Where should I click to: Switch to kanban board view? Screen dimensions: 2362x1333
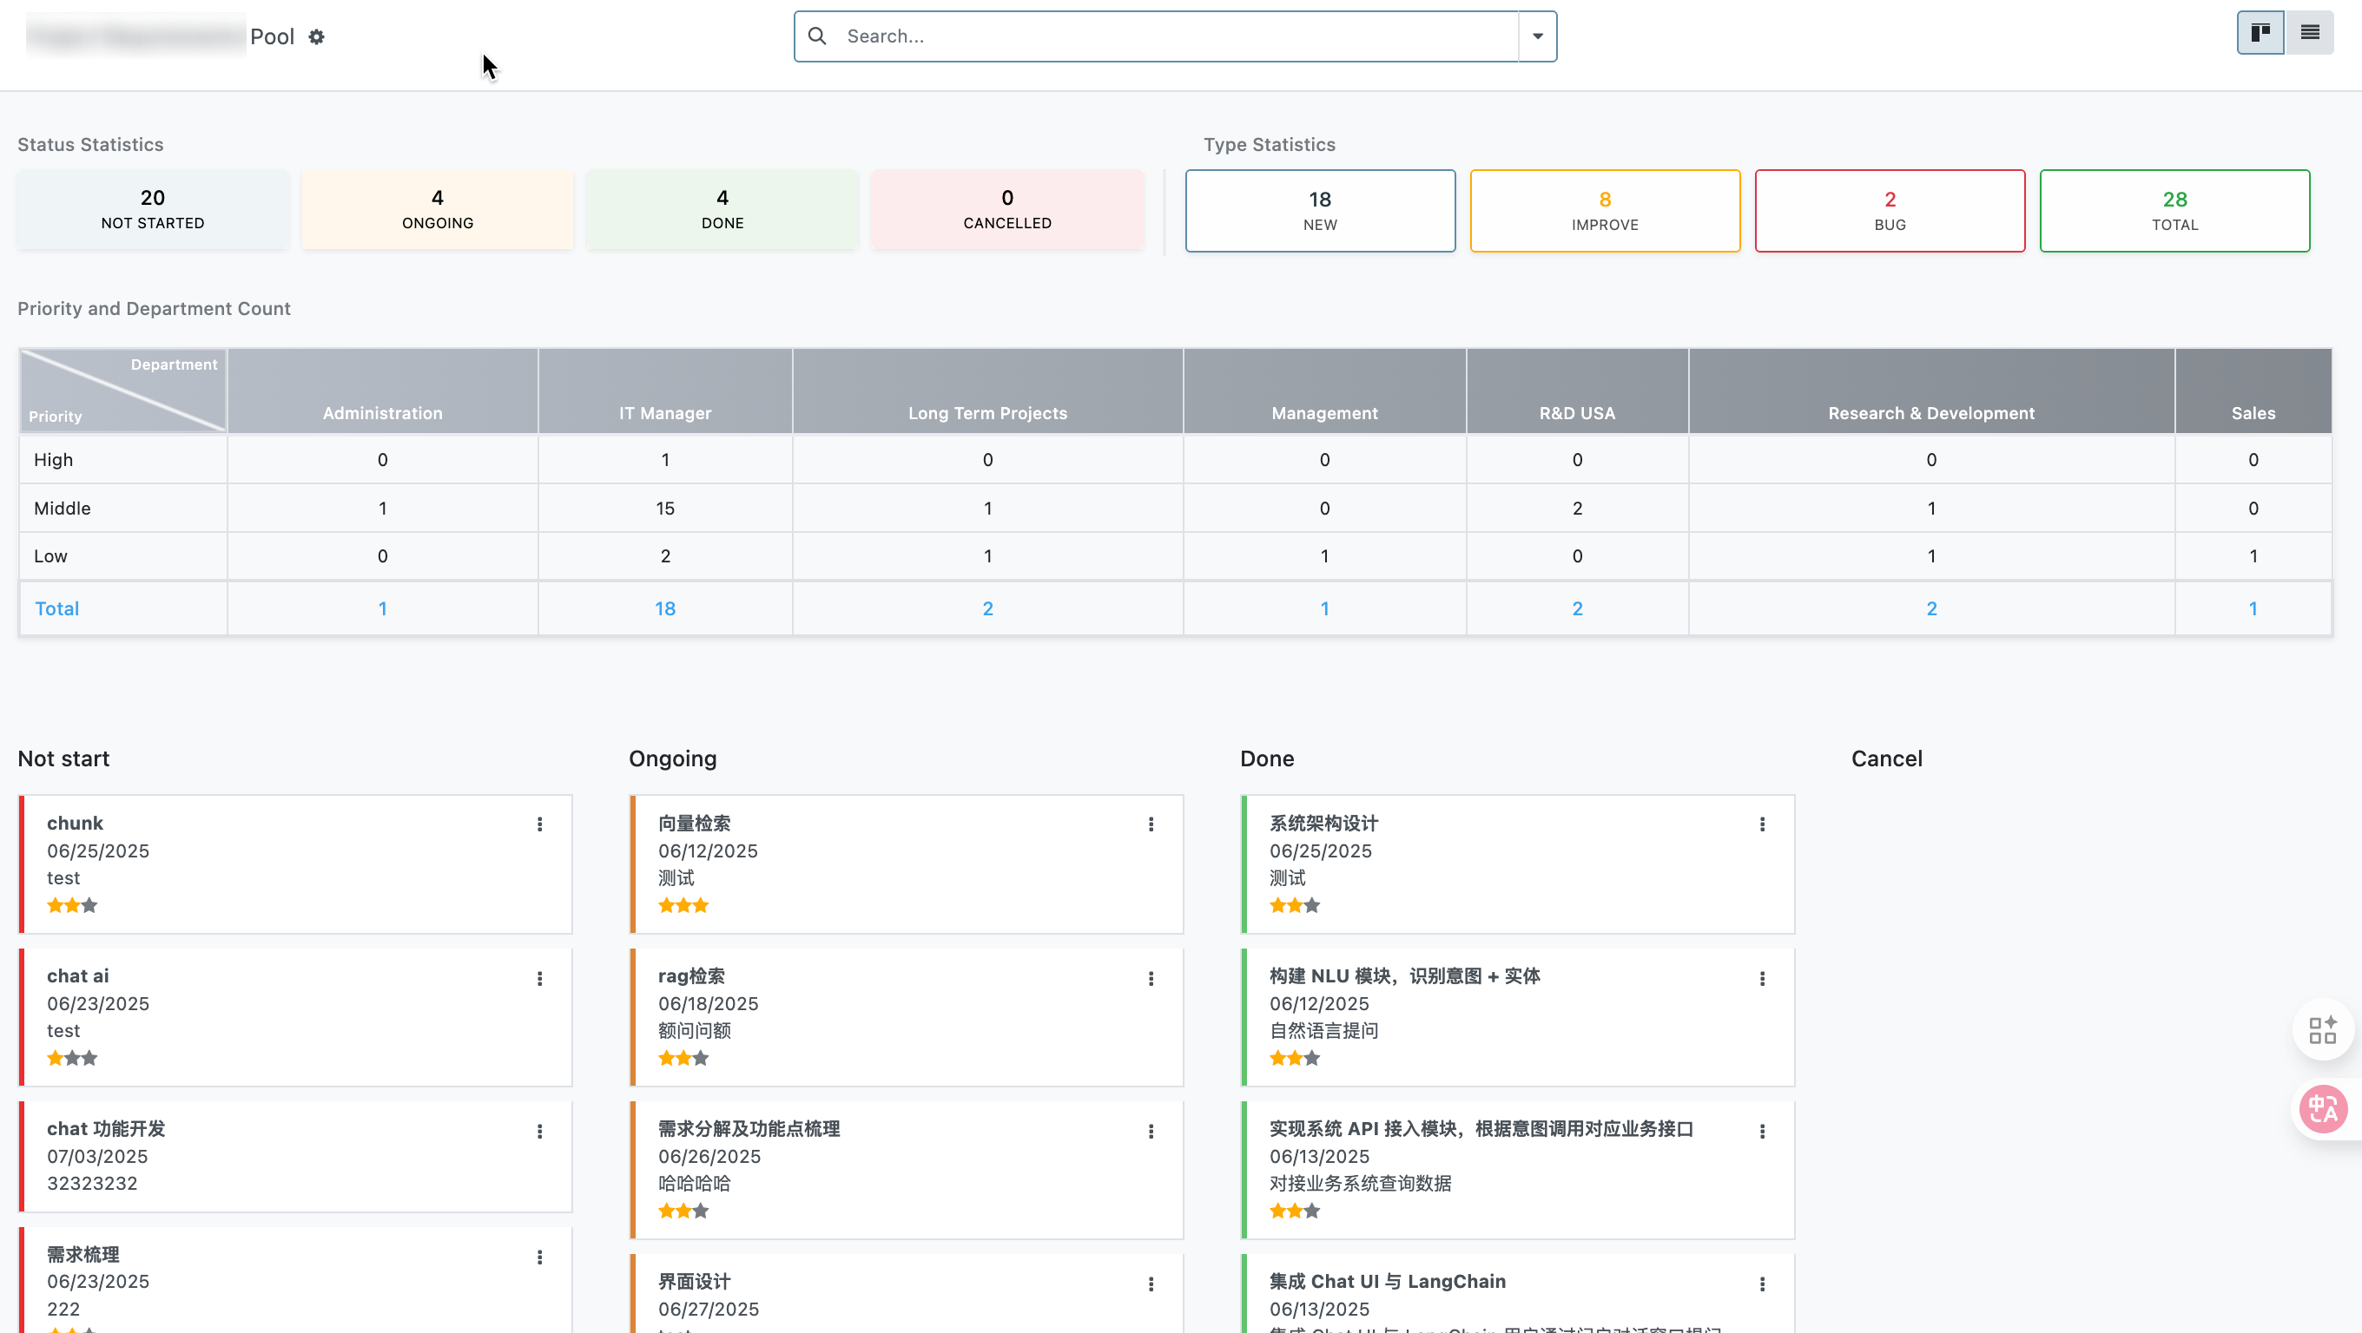pos(2260,33)
